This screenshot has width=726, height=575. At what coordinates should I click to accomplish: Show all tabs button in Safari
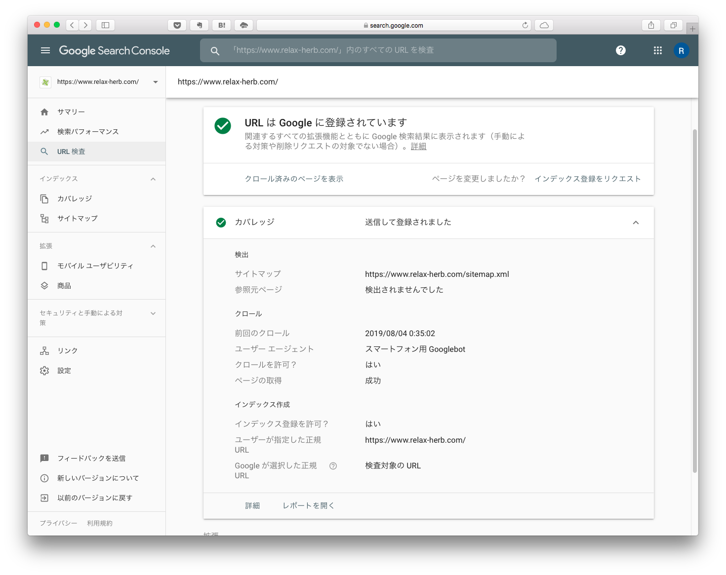point(673,25)
